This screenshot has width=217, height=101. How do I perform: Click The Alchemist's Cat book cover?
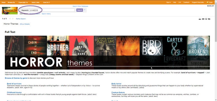[x=128, y=52]
